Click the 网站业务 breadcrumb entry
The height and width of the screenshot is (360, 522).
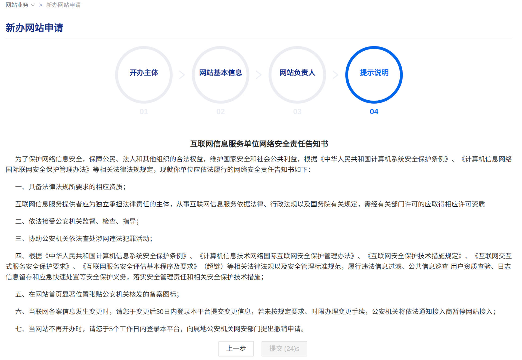(x=17, y=5)
